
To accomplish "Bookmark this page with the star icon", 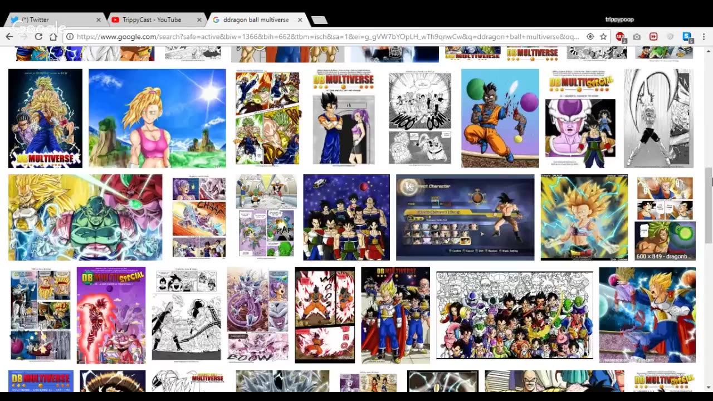I will click(x=603, y=37).
